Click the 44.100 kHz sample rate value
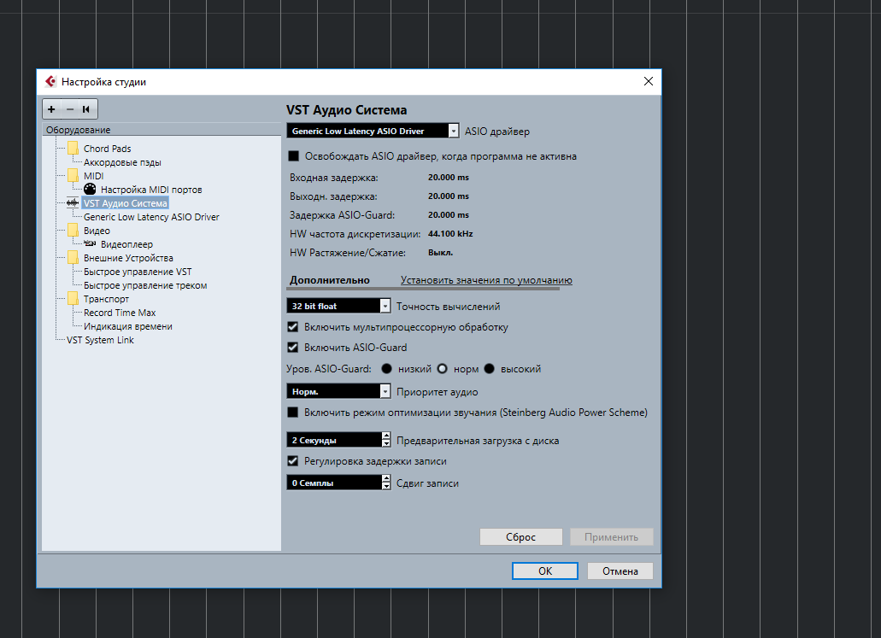The height and width of the screenshot is (638, 881). (x=450, y=234)
